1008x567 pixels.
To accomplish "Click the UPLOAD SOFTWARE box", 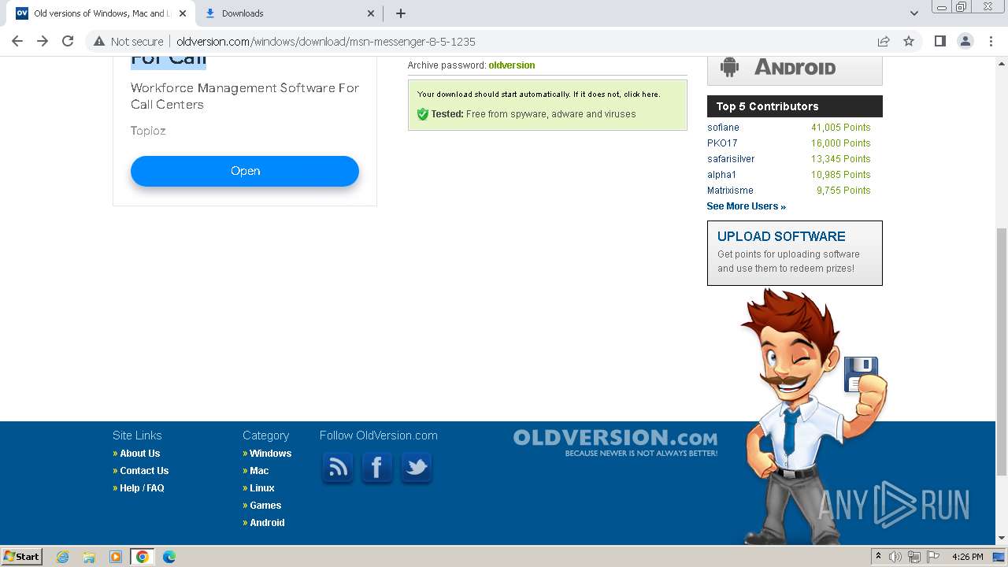I will point(795,253).
